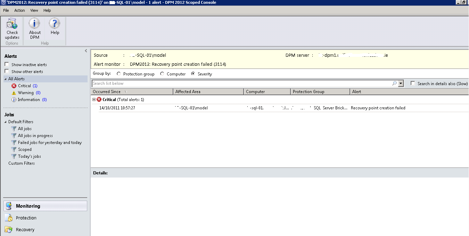Enable Show inactive alerts

[x=6, y=64]
